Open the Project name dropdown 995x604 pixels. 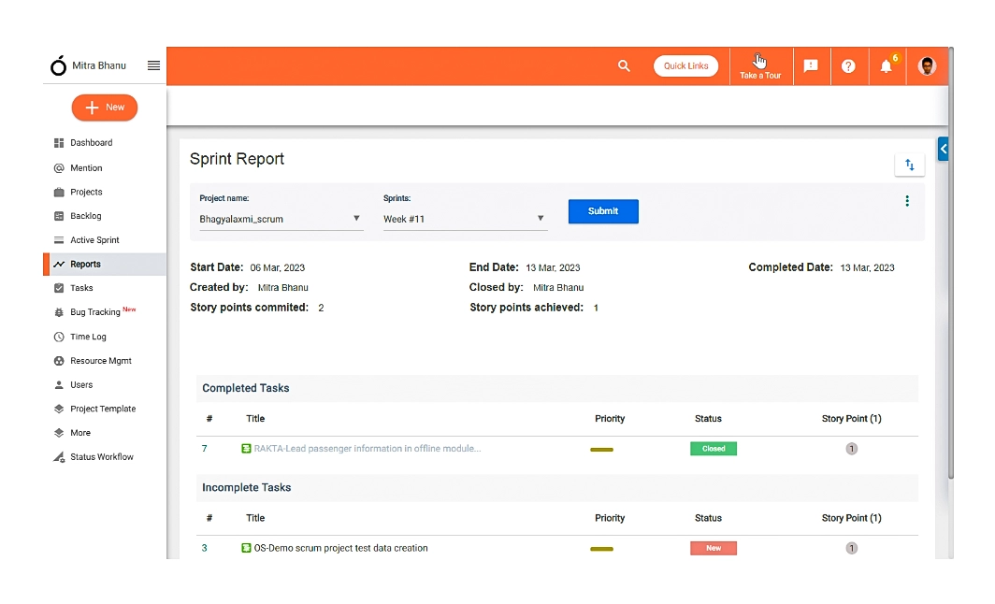pos(281,218)
